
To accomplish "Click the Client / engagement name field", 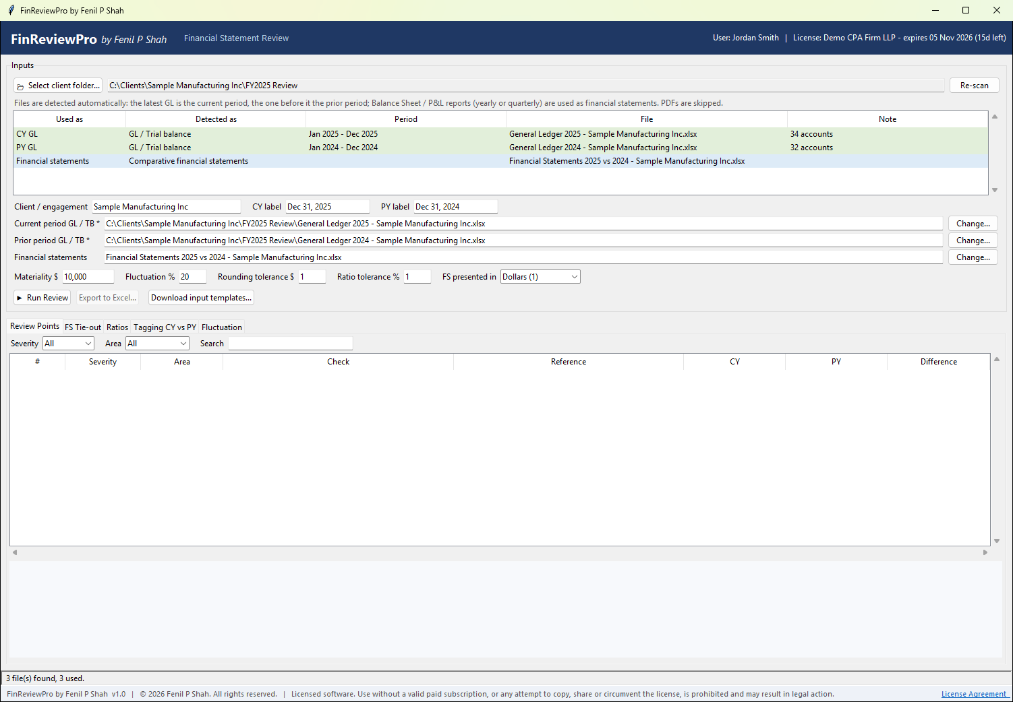I will [x=167, y=207].
